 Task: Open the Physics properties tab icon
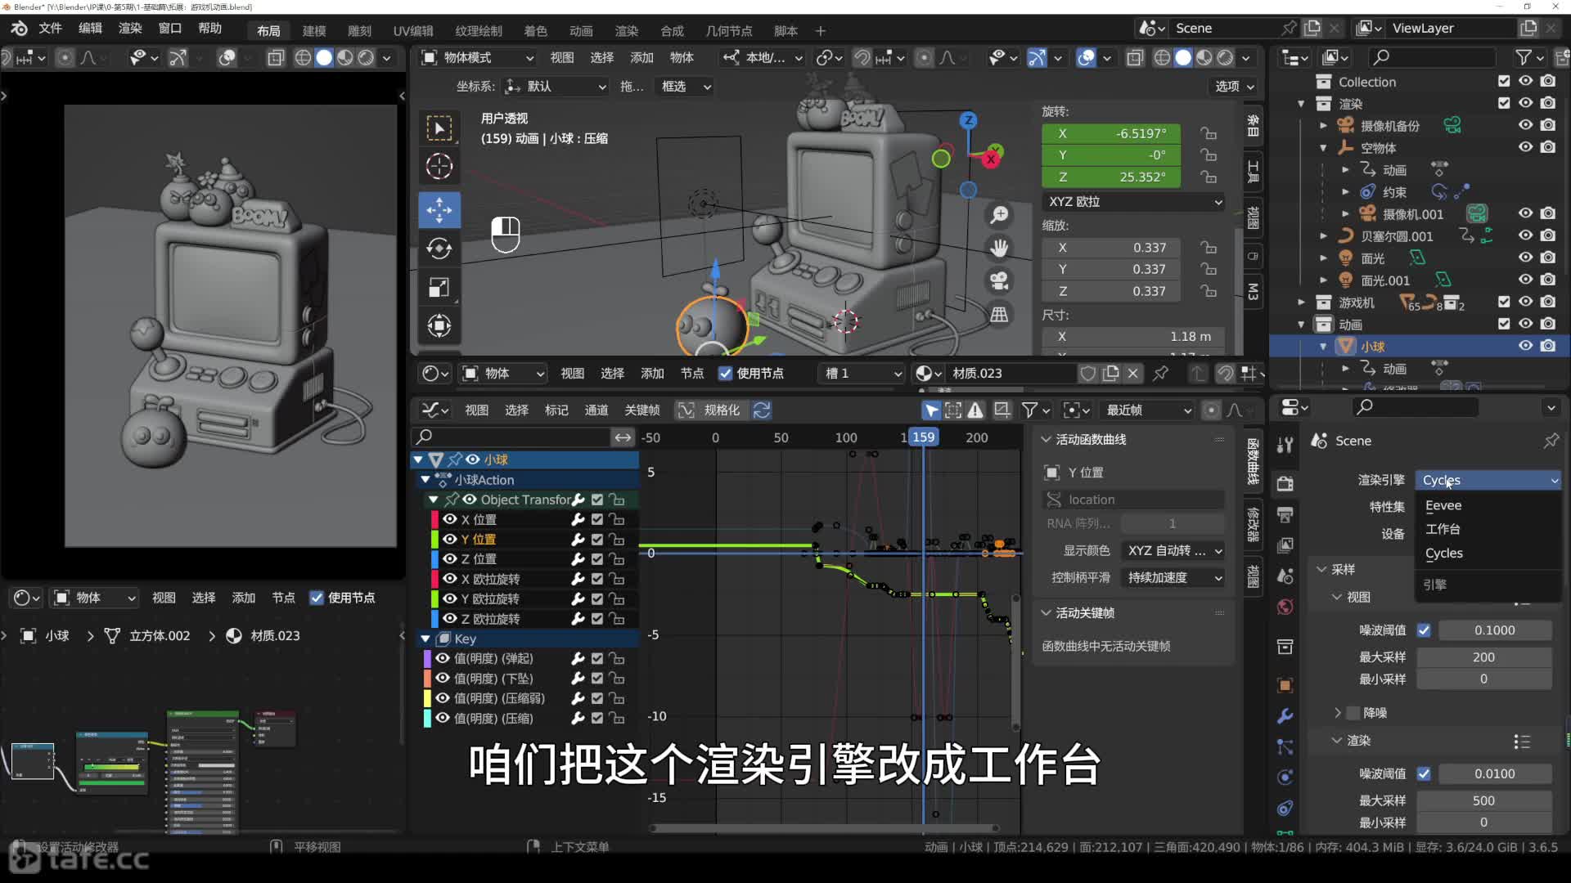pos(1285,777)
